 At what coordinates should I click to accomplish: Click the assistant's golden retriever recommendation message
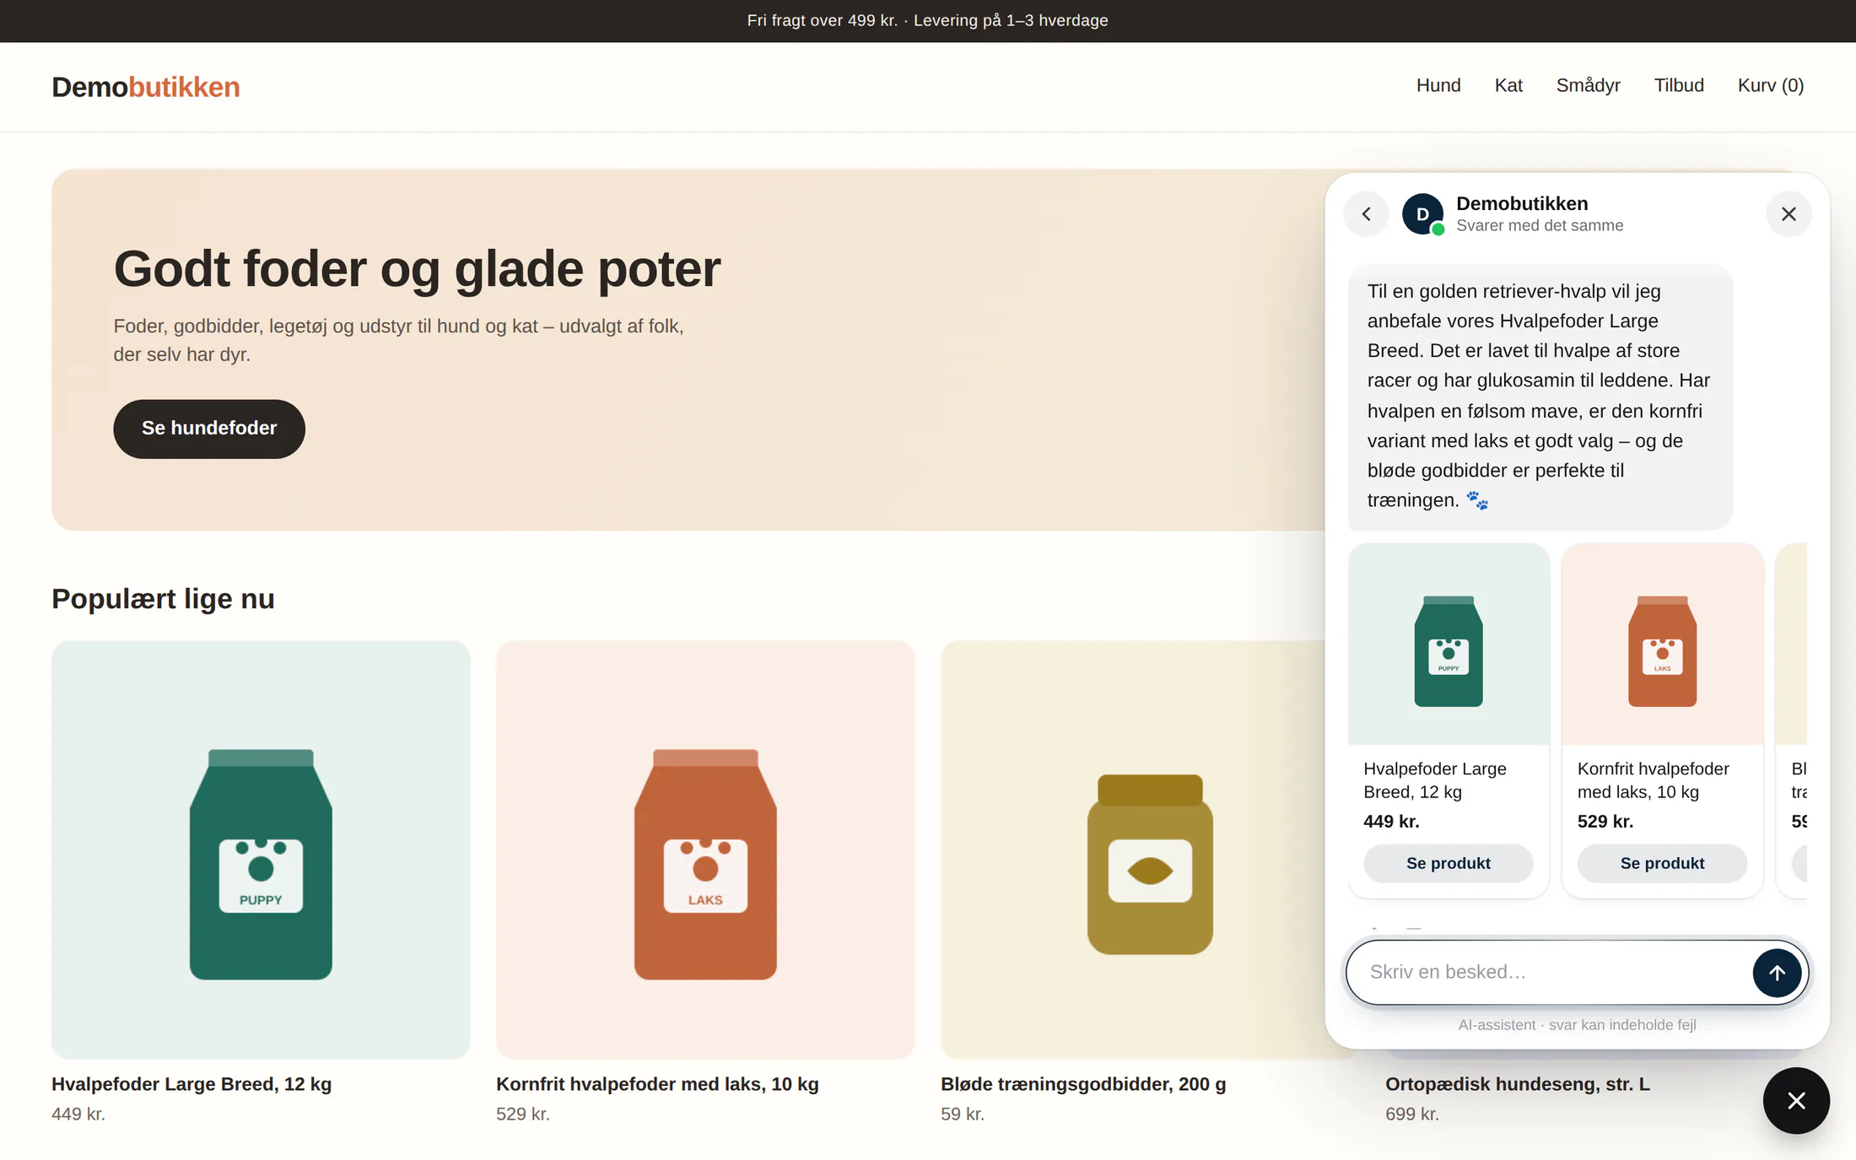1539,397
